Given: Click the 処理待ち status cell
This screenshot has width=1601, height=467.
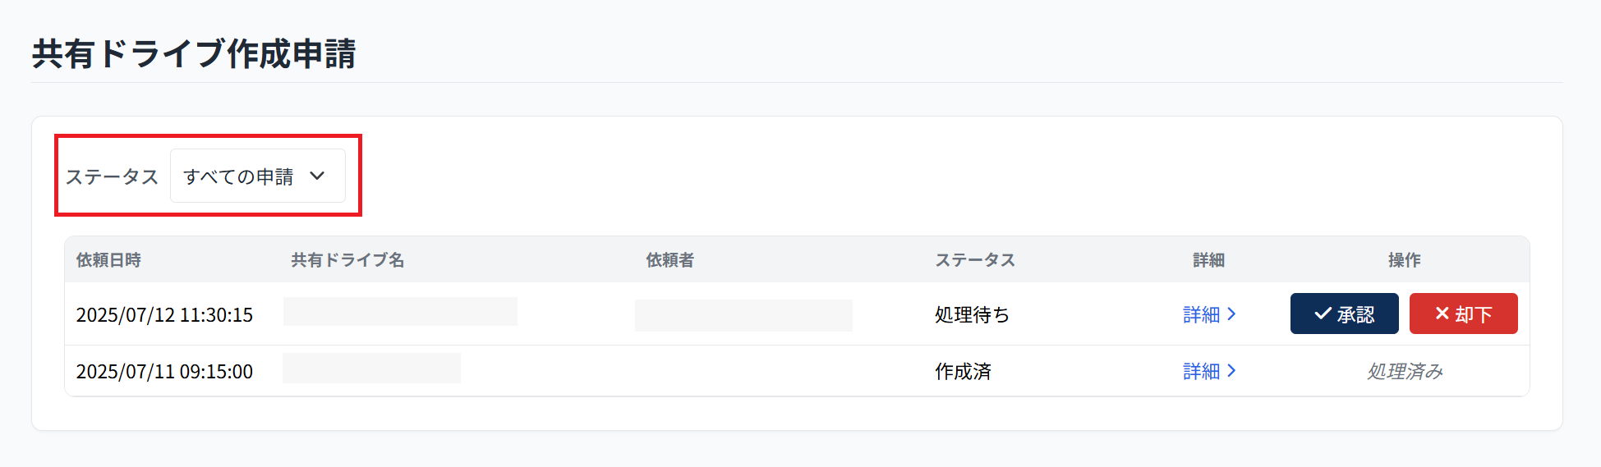Looking at the screenshot, I should point(972,315).
